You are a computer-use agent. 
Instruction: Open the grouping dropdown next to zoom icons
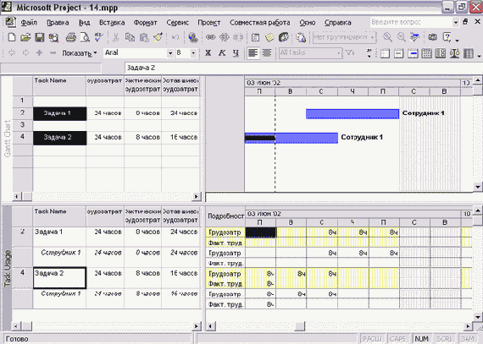(x=373, y=37)
